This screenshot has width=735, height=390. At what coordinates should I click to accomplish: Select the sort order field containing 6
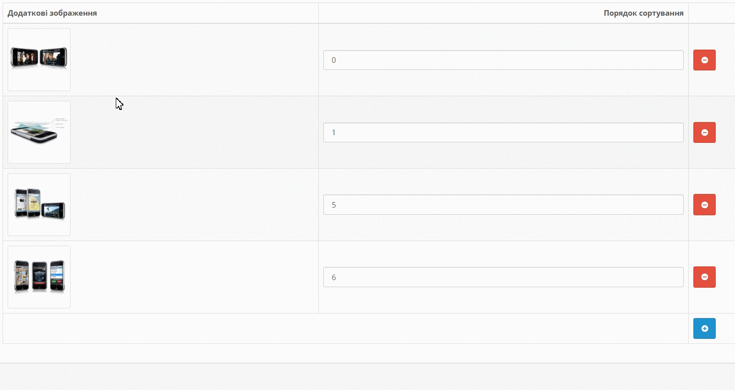click(503, 277)
